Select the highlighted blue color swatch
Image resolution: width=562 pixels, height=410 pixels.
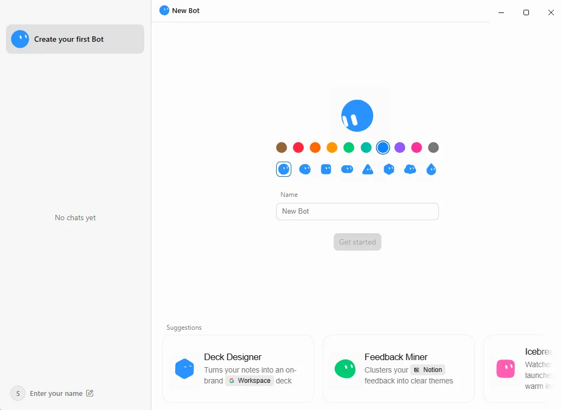click(x=383, y=148)
